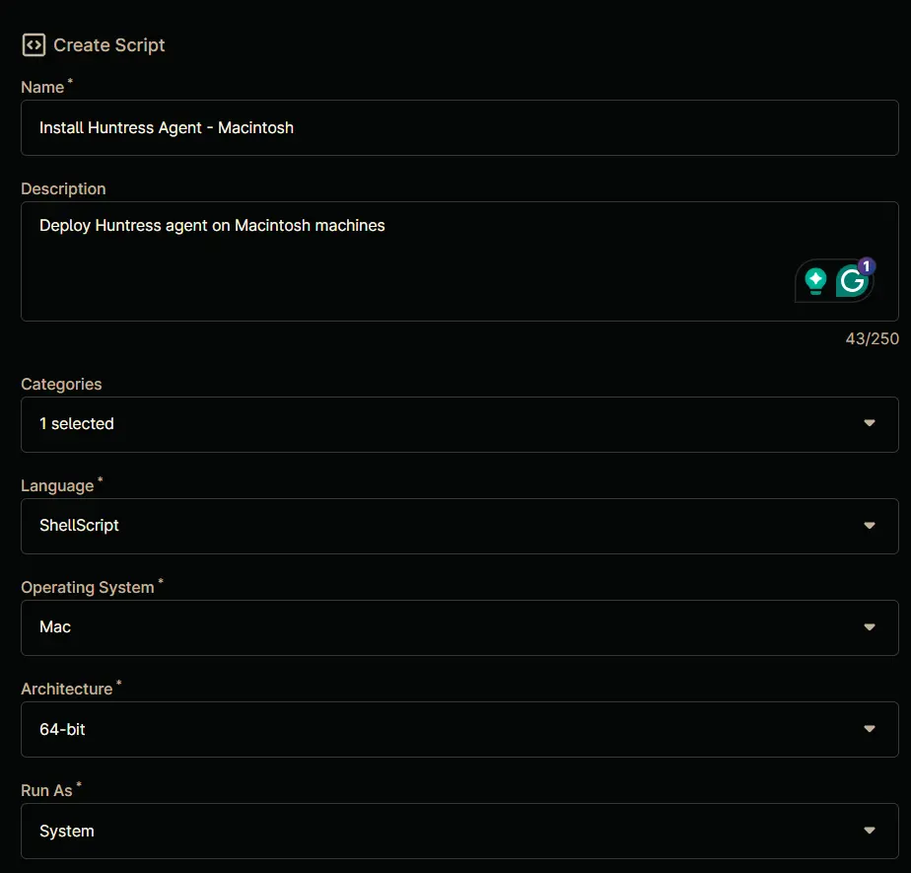
Task: Click the Name field label
Action: (42, 87)
